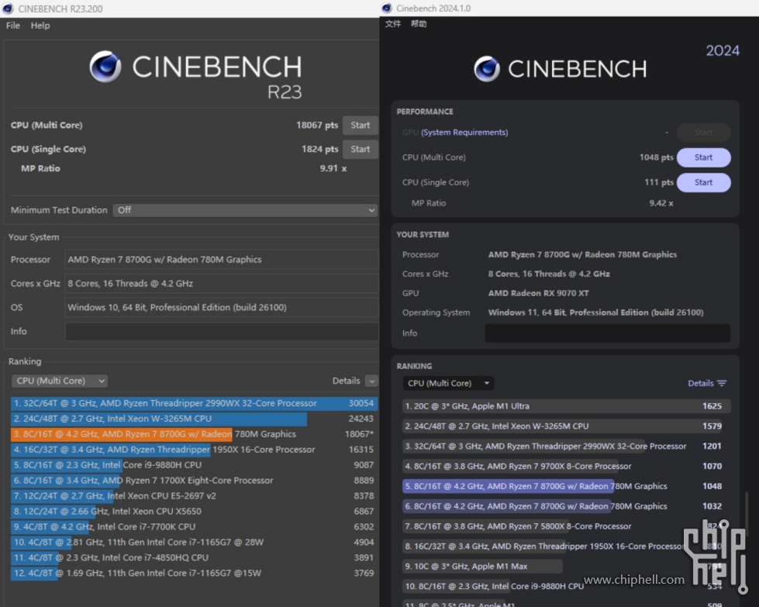
Task: Select Core i7-4850HQ row scoring 3891
Action: point(194,557)
